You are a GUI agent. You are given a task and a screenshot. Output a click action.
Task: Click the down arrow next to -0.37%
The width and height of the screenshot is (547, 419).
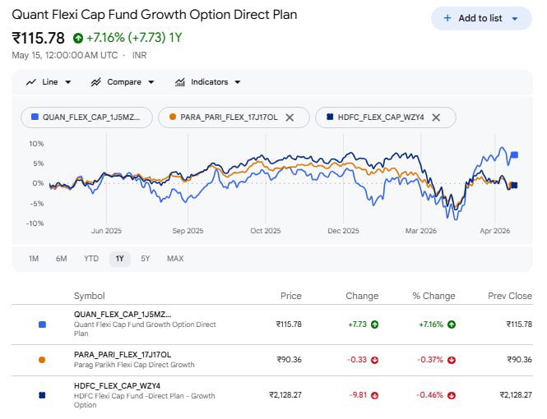pyautogui.click(x=452, y=360)
